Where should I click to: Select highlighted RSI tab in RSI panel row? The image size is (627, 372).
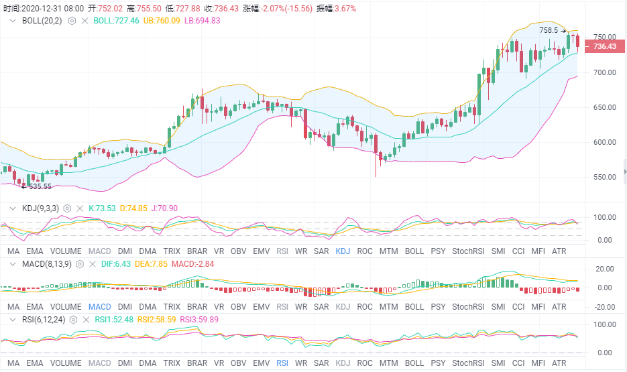click(282, 363)
